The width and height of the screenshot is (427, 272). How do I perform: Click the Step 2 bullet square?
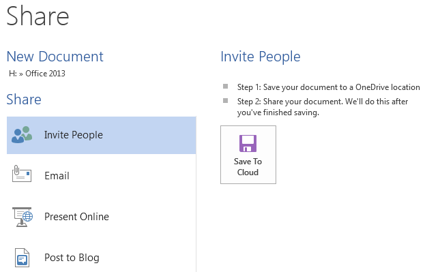point(226,101)
